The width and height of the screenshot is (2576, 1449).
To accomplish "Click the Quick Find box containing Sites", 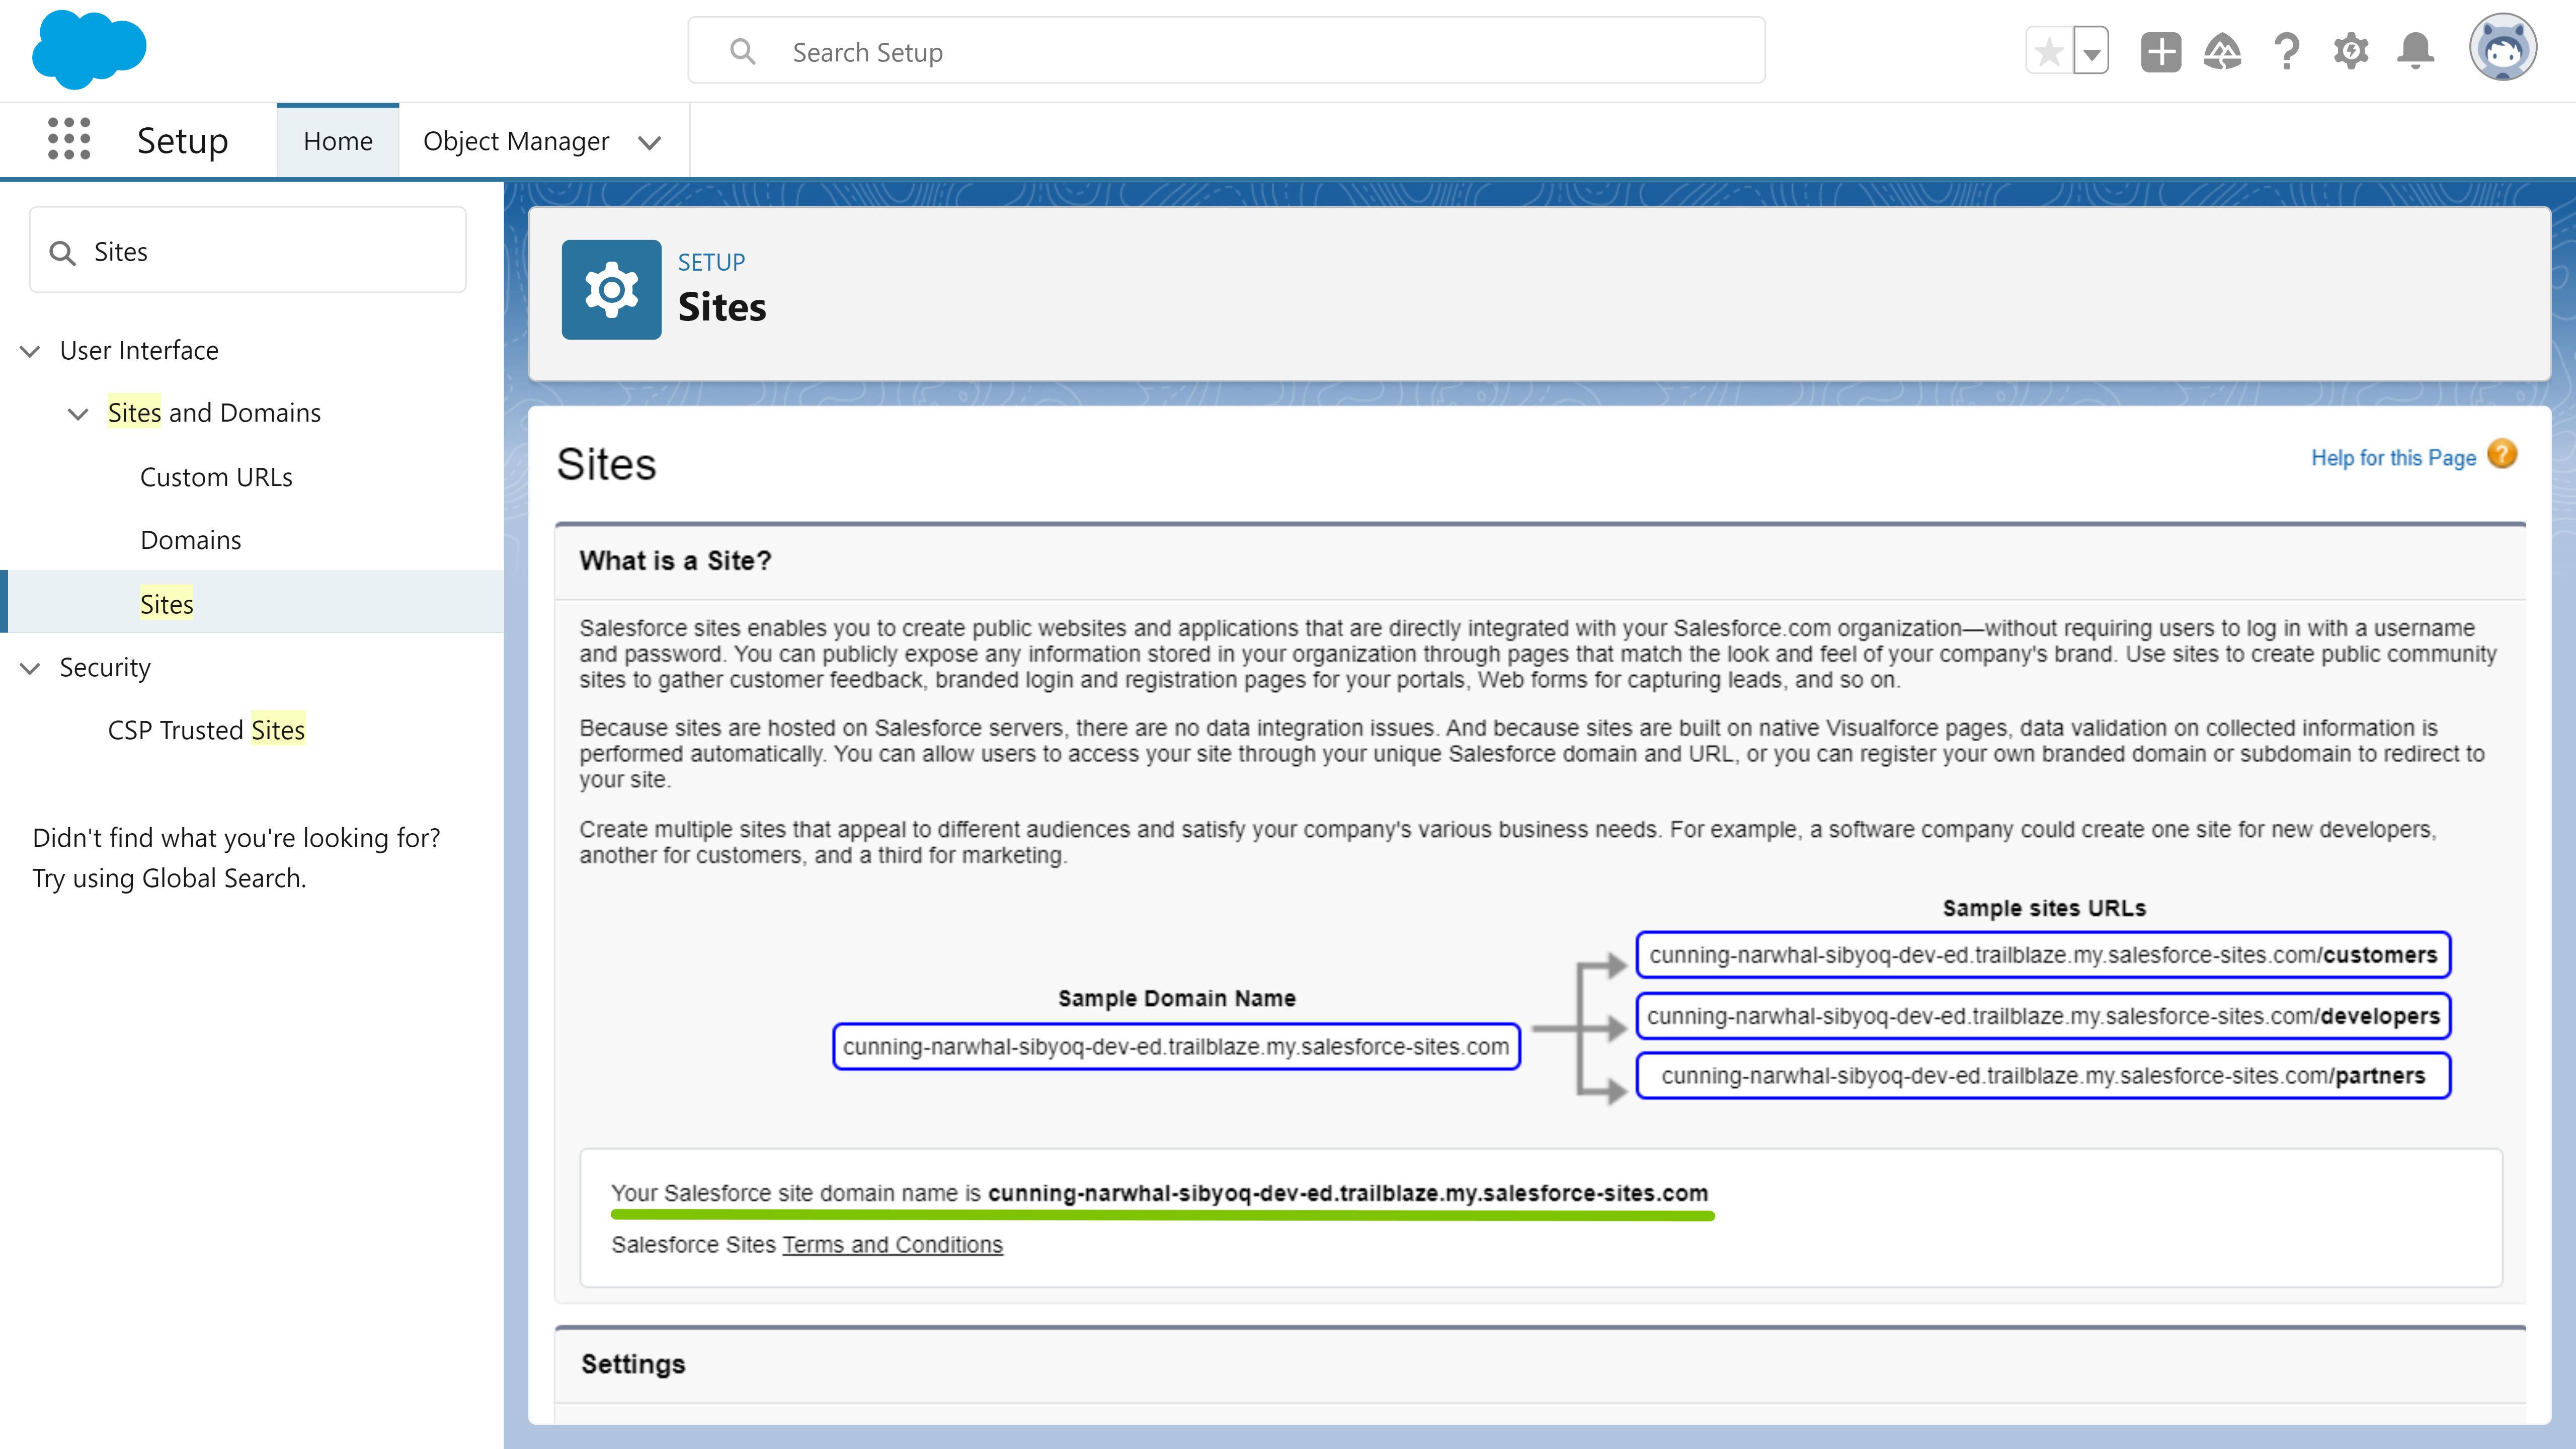I will click(x=248, y=251).
